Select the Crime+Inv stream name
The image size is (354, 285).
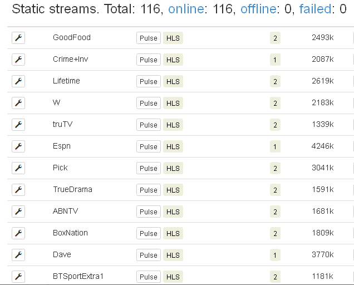pos(71,59)
